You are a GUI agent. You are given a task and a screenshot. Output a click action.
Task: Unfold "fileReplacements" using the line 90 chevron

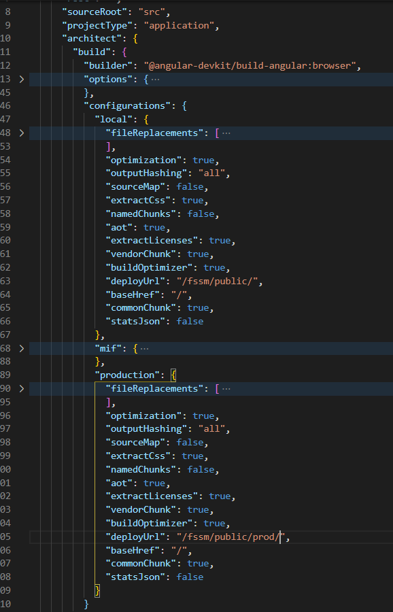pos(22,389)
